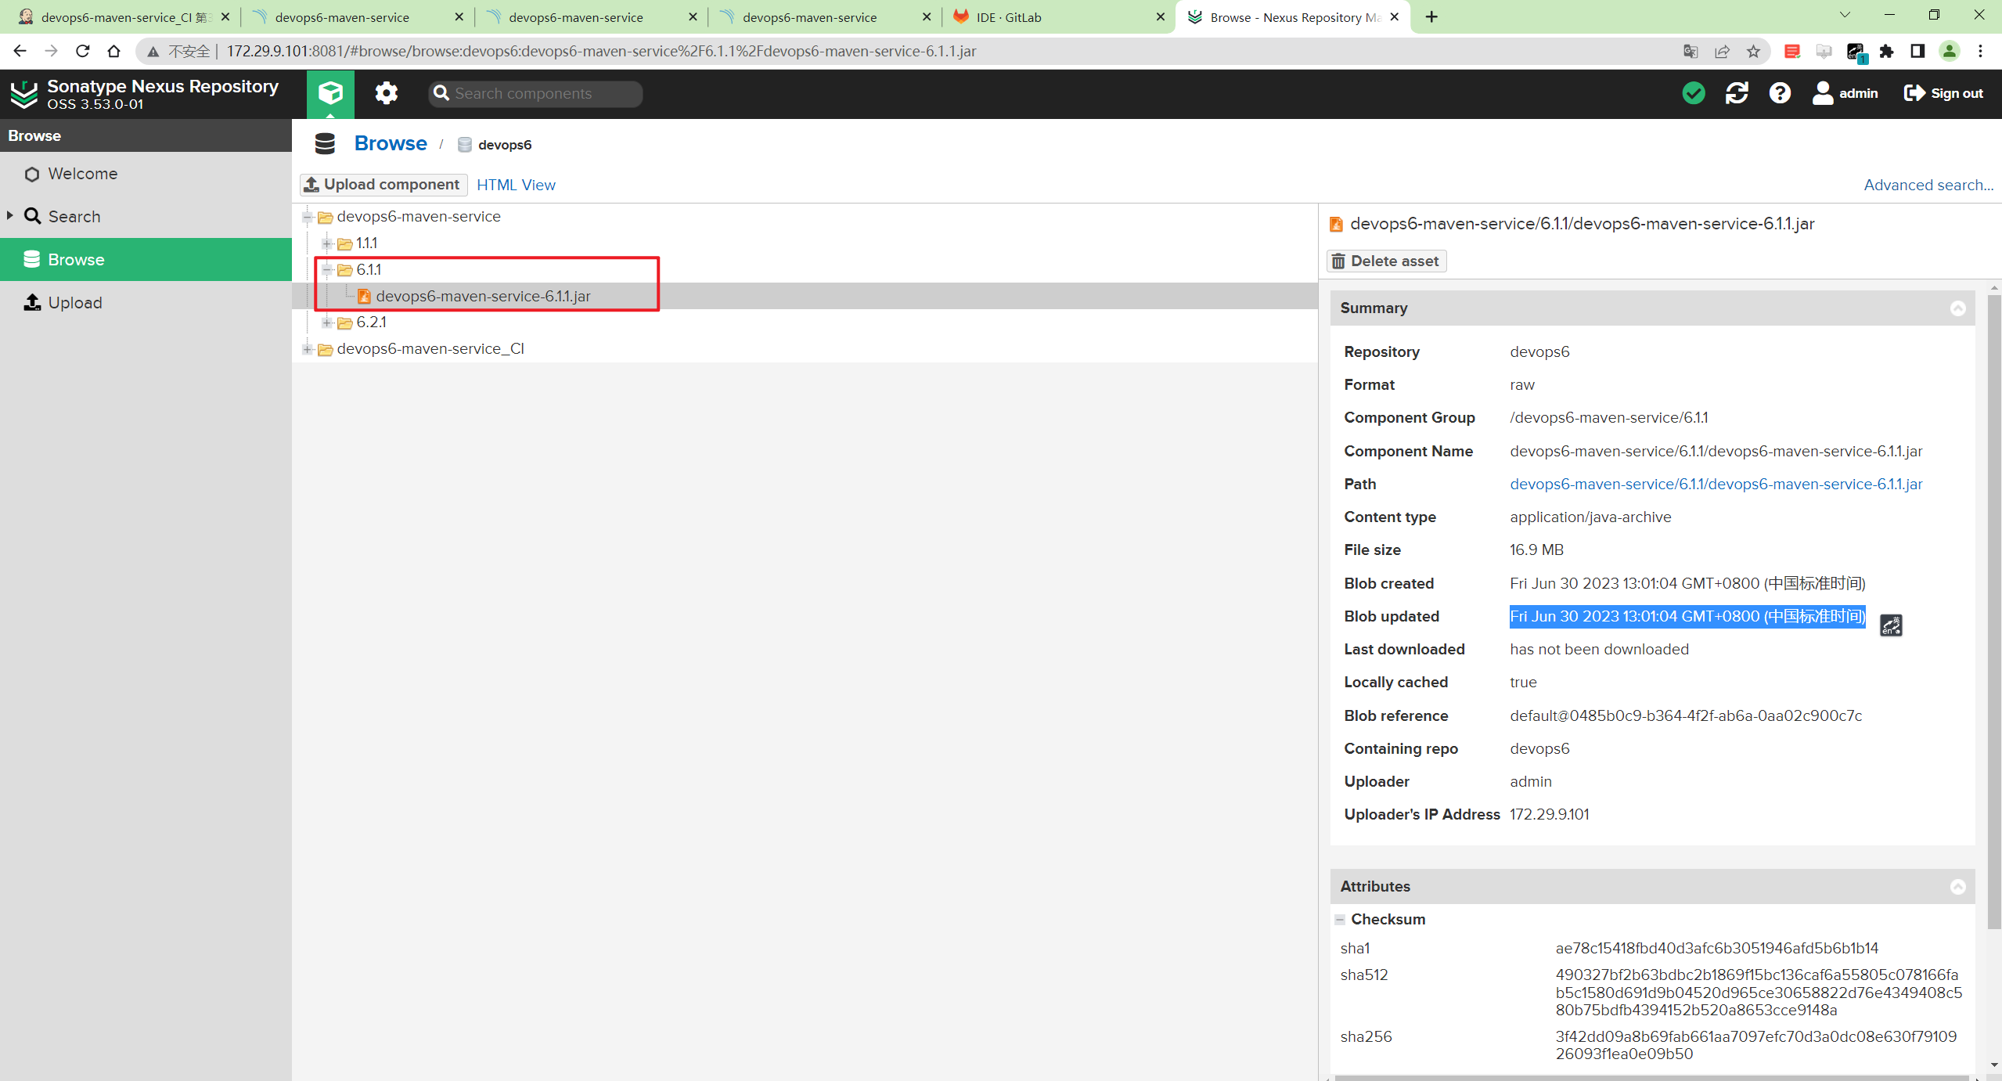The image size is (2002, 1081).
Task: Collapse the devops6-maven-service folder
Action: 308,217
